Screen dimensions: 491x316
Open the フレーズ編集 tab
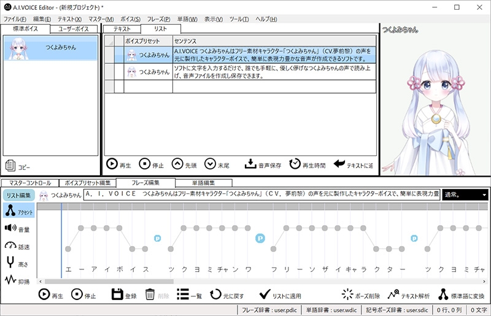pos(145,183)
